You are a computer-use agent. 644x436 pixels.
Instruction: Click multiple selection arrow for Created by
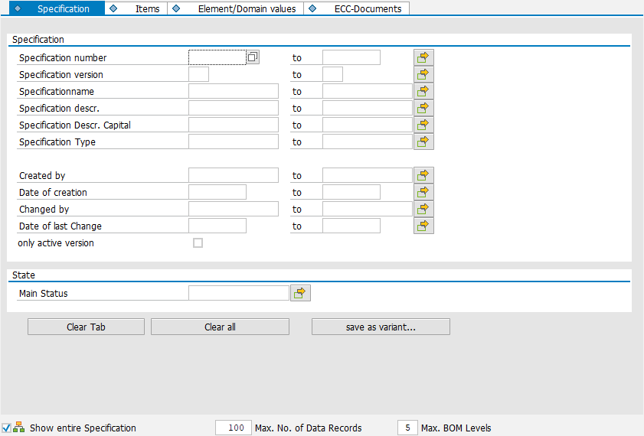423,175
